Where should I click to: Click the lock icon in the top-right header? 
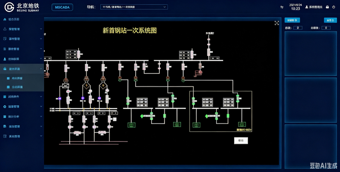[327, 7]
